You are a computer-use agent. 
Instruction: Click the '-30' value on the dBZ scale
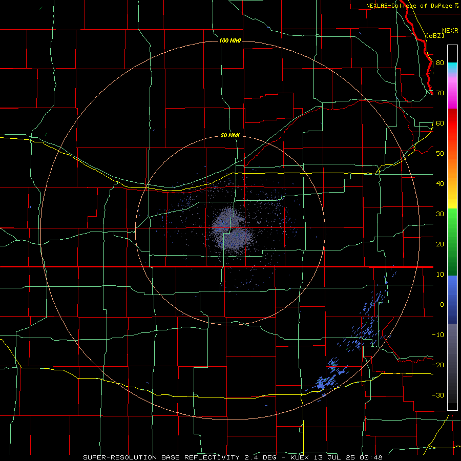tap(438, 395)
